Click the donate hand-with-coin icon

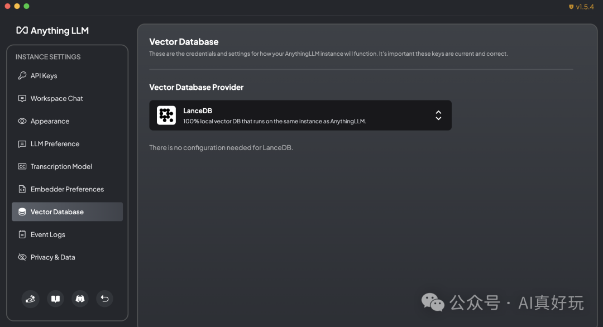31,299
